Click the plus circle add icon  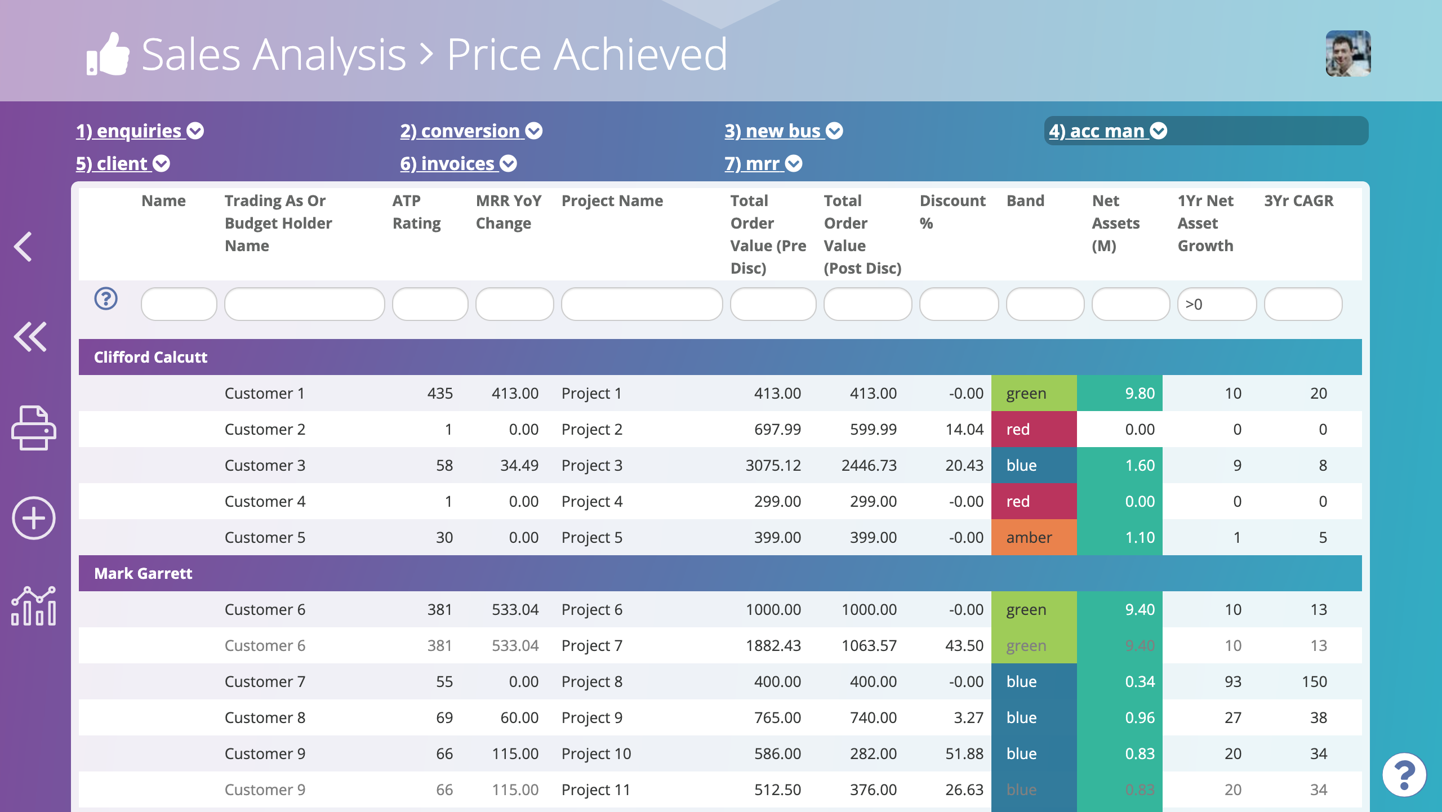click(x=34, y=518)
